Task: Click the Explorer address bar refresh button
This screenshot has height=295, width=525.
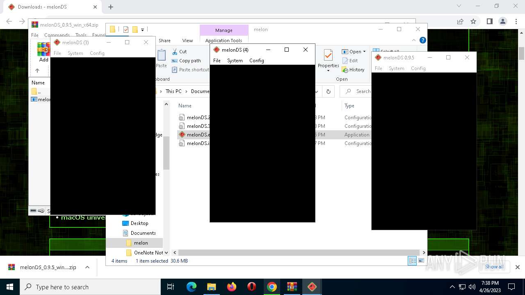Action: [328, 91]
